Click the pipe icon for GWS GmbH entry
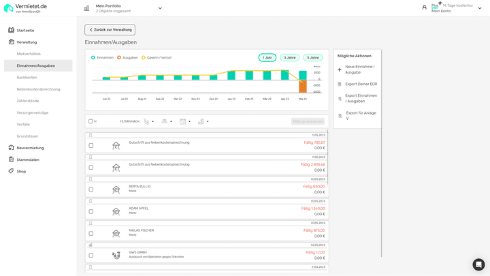 point(116,255)
